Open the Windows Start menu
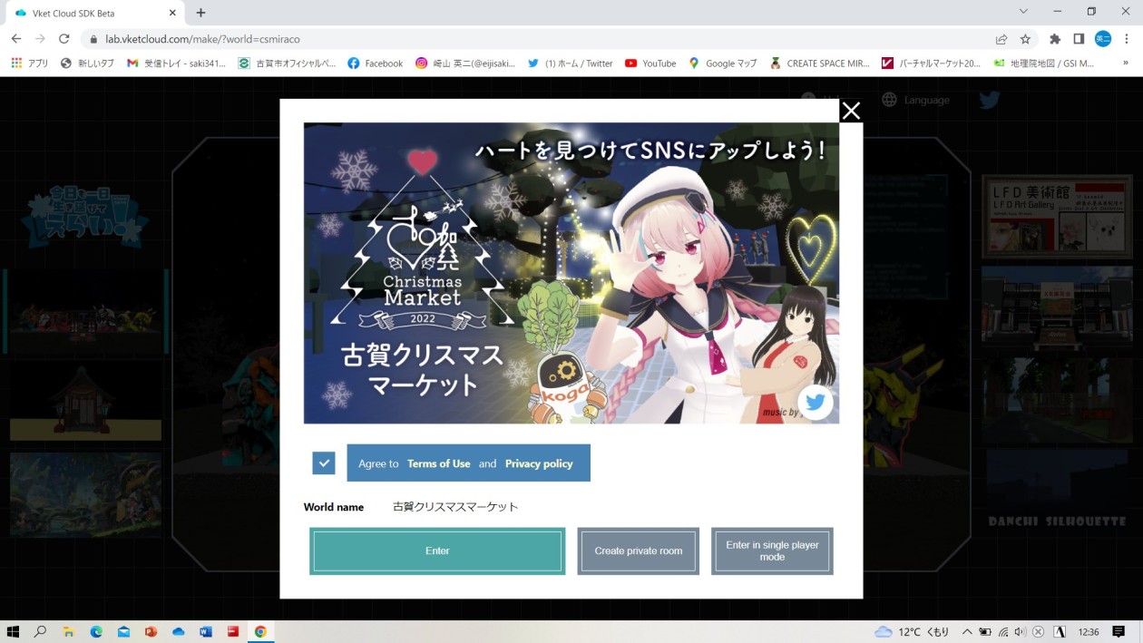 pyautogui.click(x=13, y=632)
